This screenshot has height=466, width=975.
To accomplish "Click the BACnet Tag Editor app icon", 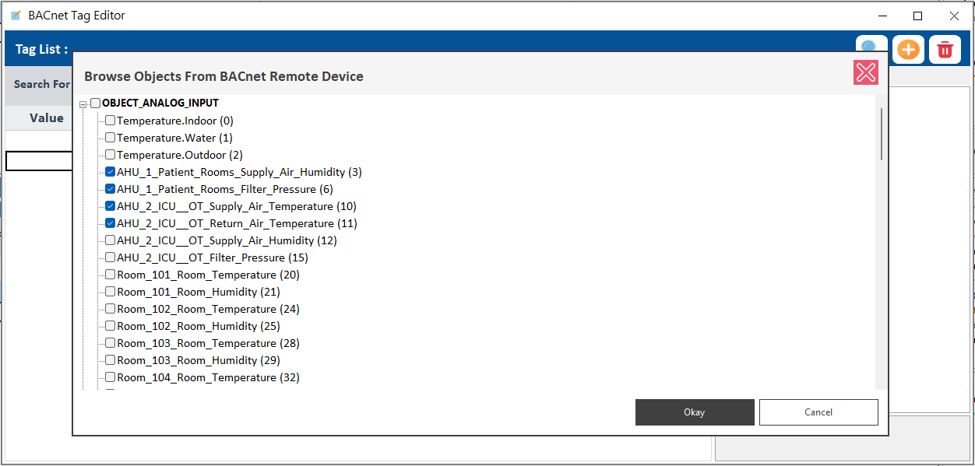I will [16, 16].
